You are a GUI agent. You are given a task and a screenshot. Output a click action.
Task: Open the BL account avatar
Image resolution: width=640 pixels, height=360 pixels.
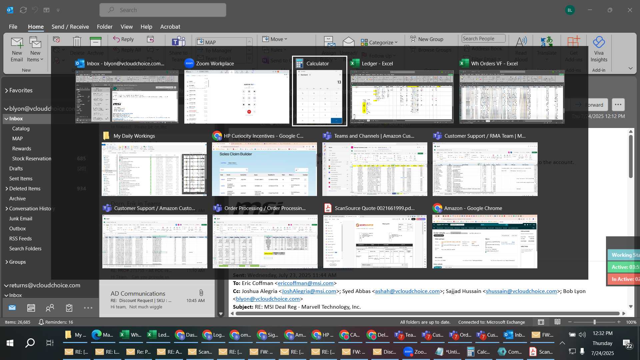[x=570, y=10]
